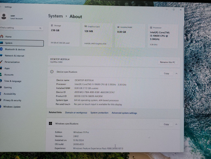Click Rename this PC button
The image size is (211, 159).
(167, 62)
